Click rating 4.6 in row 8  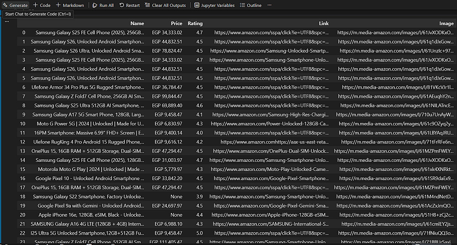click(x=199, y=105)
